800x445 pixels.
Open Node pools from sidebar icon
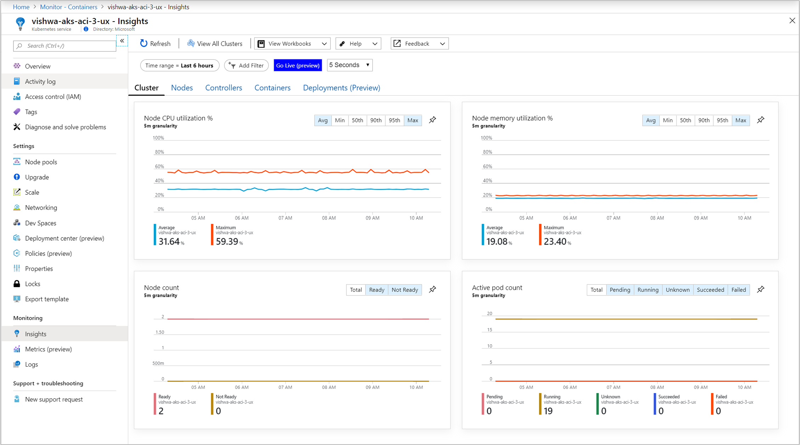tap(17, 162)
